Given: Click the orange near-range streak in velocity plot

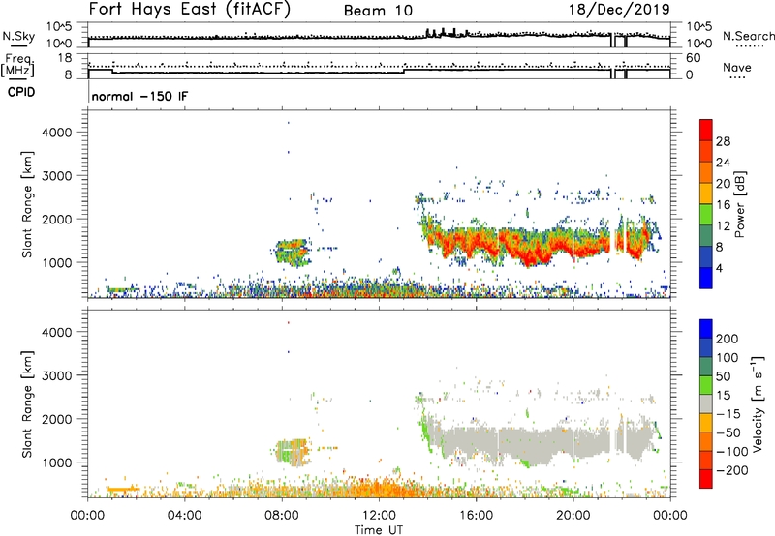Looking at the screenshot, I should 122,490.
